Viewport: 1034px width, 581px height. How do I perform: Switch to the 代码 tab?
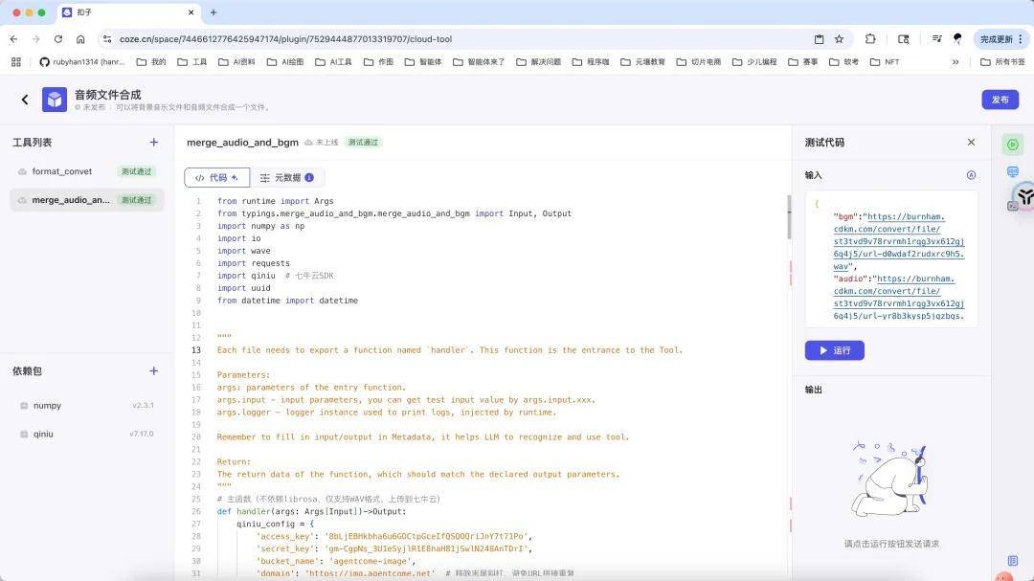pyautogui.click(x=217, y=178)
